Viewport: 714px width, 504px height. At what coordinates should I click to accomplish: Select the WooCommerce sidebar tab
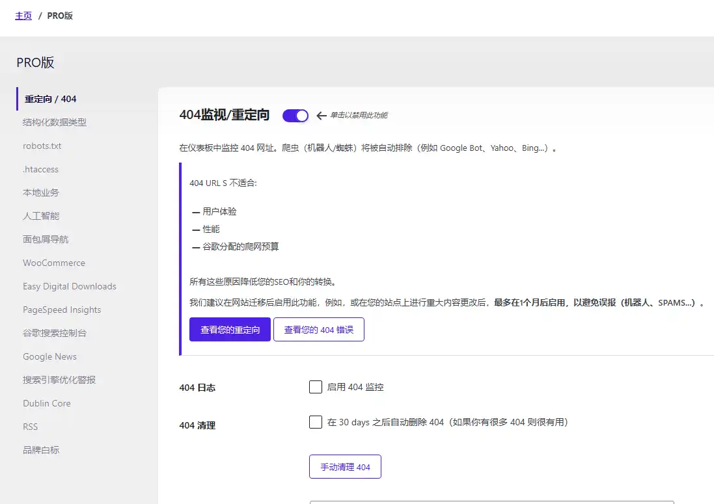54,263
